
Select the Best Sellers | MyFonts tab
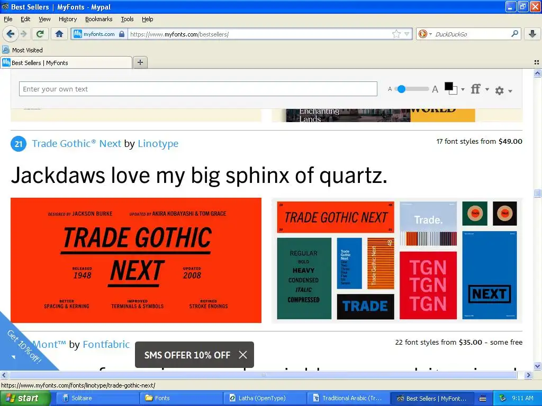click(x=66, y=62)
